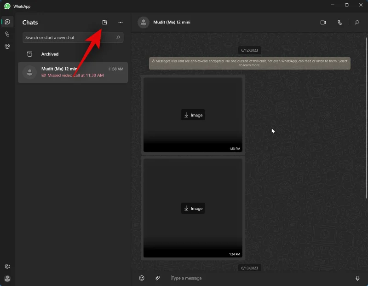Click the Mudit (Me) 12 mini header name

172,22
